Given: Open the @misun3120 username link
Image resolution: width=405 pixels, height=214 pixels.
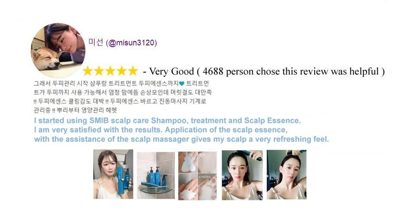Looking at the screenshot, I should (131, 43).
